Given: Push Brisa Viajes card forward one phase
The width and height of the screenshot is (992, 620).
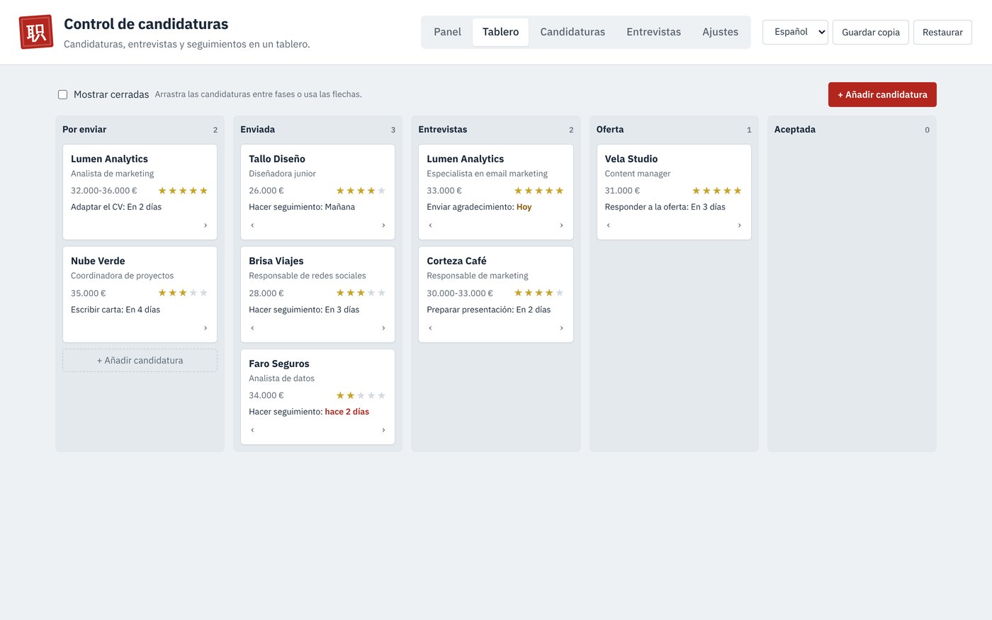Looking at the screenshot, I should 383,328.
